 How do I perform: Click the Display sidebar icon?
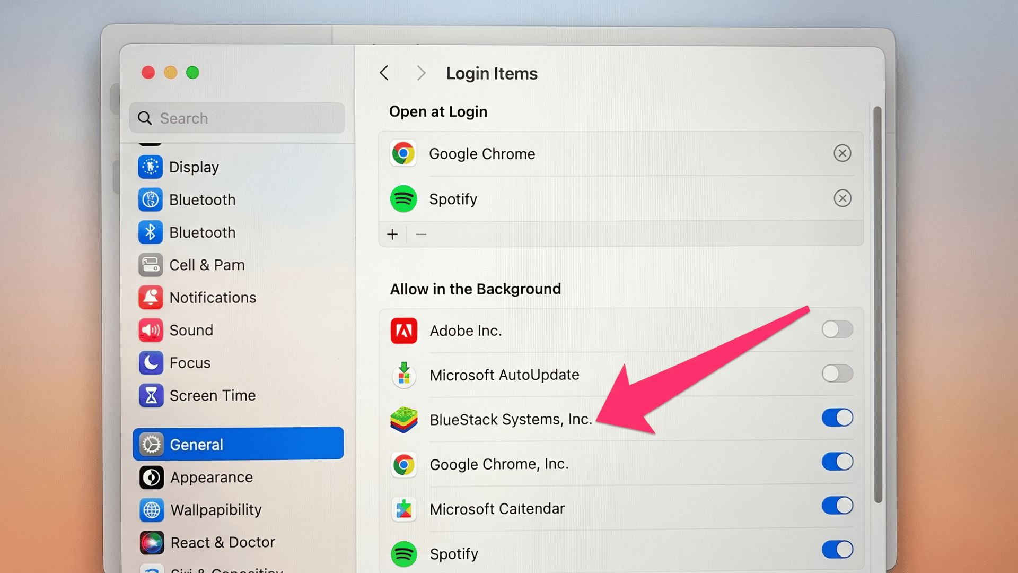click(151, 167)
